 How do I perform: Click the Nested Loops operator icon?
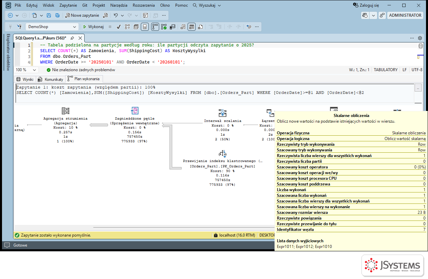[135, 111]
